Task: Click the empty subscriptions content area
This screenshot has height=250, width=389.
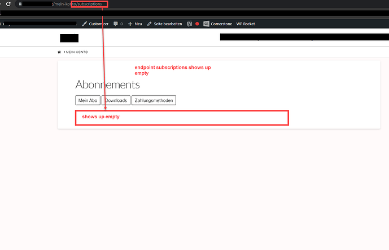Action: (x=182, y=117)
